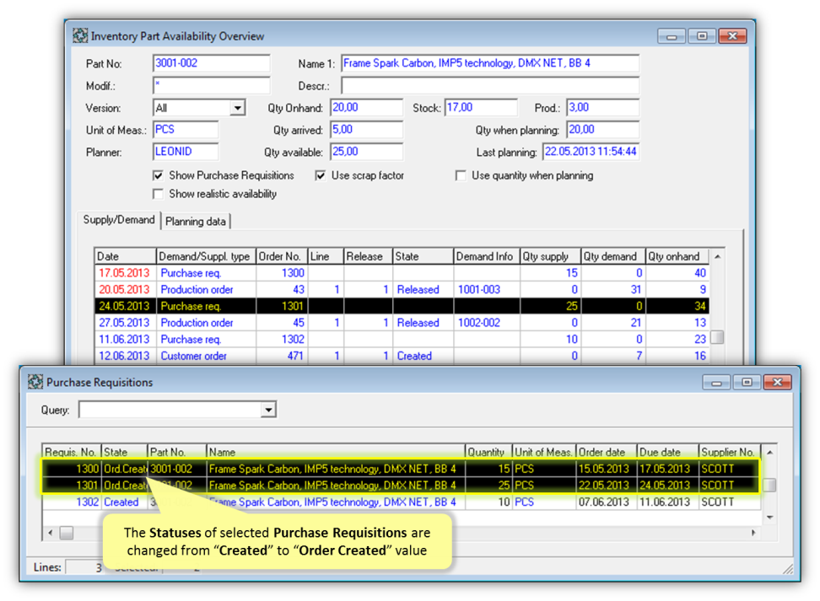
Task: Click the Due date column header
Action: [x=668, y=452]
